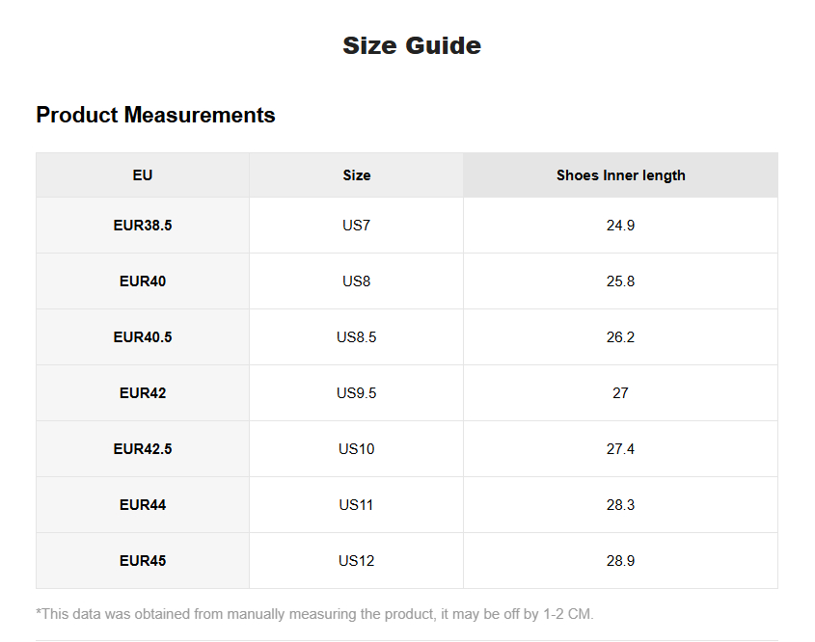The height and width of the screenshot is (642, 815).
Task: Select the EUR38.5 row label
Action: (143, 226)
